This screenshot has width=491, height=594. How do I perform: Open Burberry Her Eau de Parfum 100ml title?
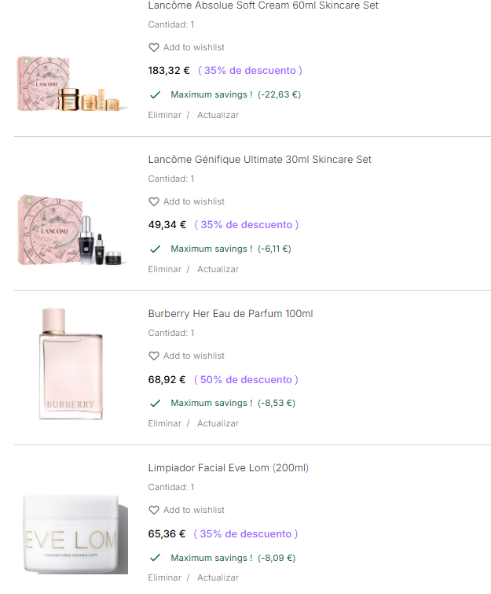230,314
